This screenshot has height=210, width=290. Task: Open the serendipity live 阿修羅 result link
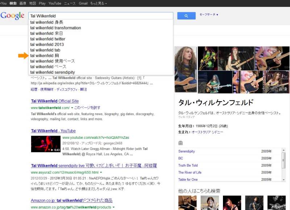pos(94,166)
